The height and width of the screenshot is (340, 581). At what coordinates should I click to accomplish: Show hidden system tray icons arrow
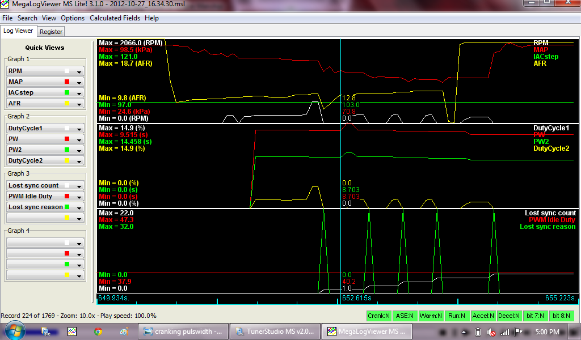point(465,331)
